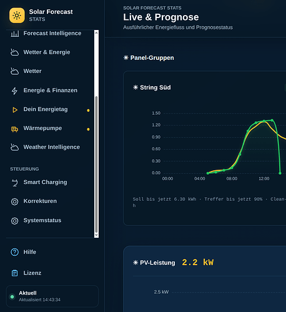
Task: Click the sidebar scrollbar up arrow
Action: pyautogui.click(x=96, y=32)
